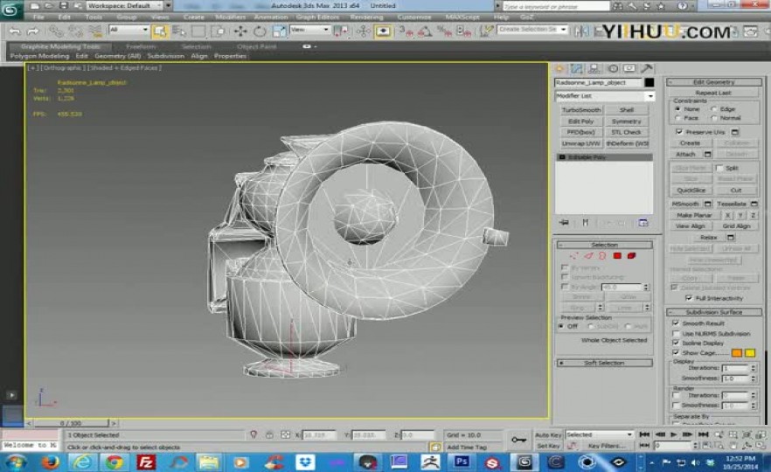This screenshot has width=771, height=472.
Task: Choose the Select and Rotate tool
Action: pyautogui.click(x=259, y=31)
